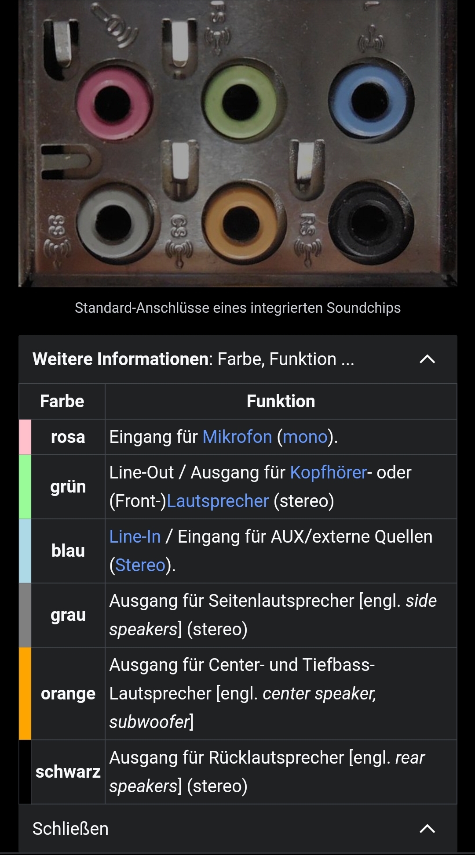Follow the 'Kopfhörer' link
Viewport: 475px width, 855px height.
pos(328,472)
